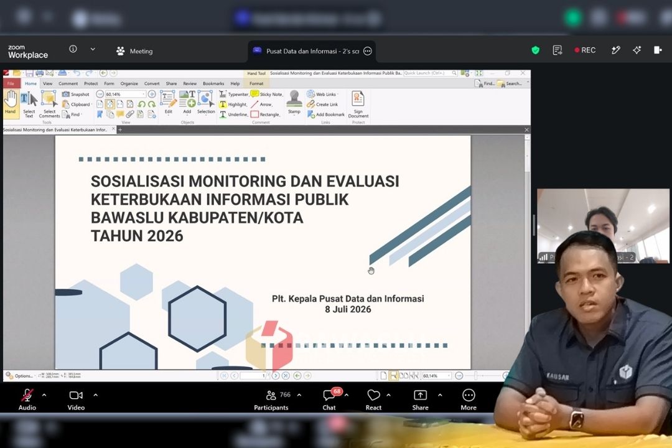Expand Zoom video options arrow
The width and height of the screenshot is (672, 448).
point(96,395)
